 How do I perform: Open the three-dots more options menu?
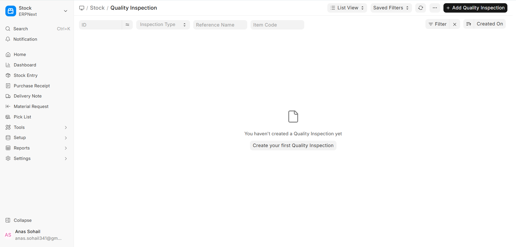pyautogui.click(x=435, y=8)
